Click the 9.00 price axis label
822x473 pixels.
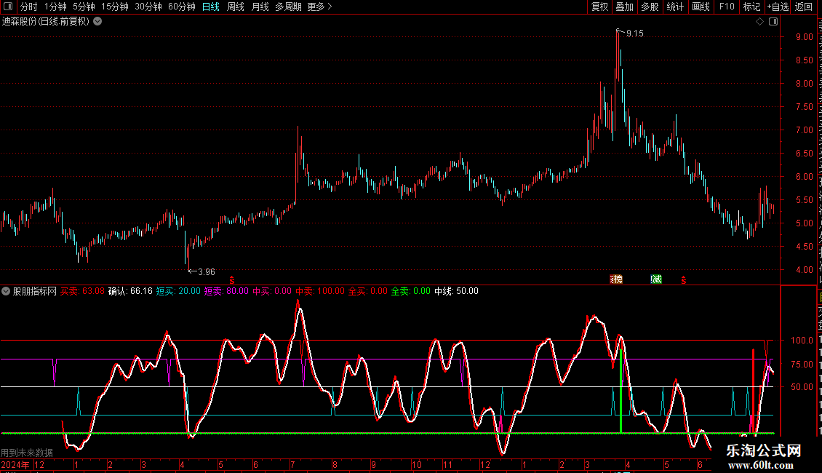coord(804,37)
